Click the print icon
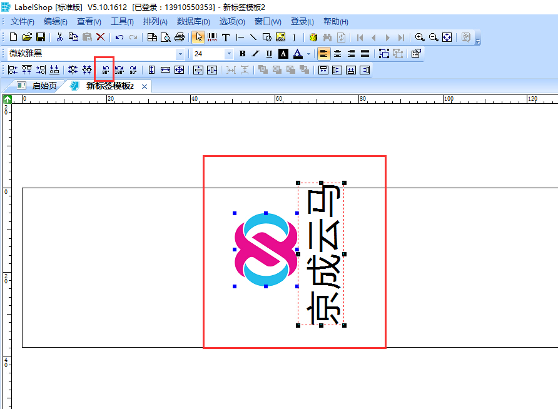The image size is (558, 409). (x=180, y=38)
